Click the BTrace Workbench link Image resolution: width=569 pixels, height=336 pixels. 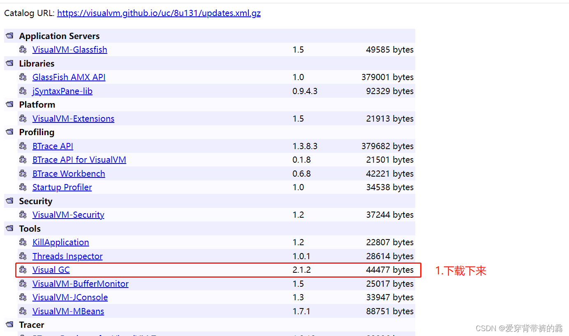point(69,174)
